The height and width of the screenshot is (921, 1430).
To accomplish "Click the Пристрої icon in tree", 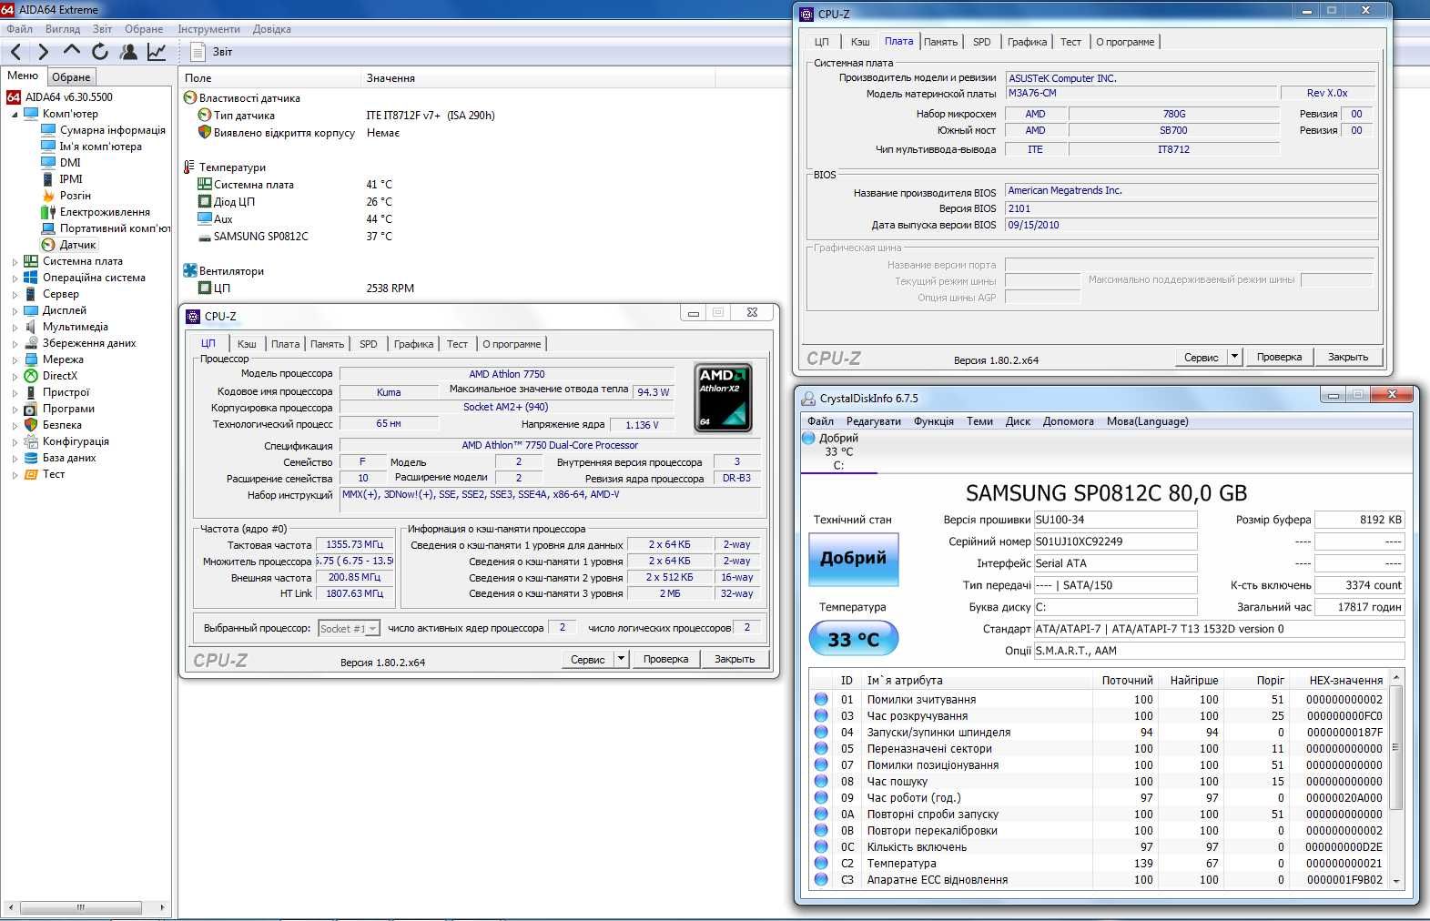I will 30,392.
